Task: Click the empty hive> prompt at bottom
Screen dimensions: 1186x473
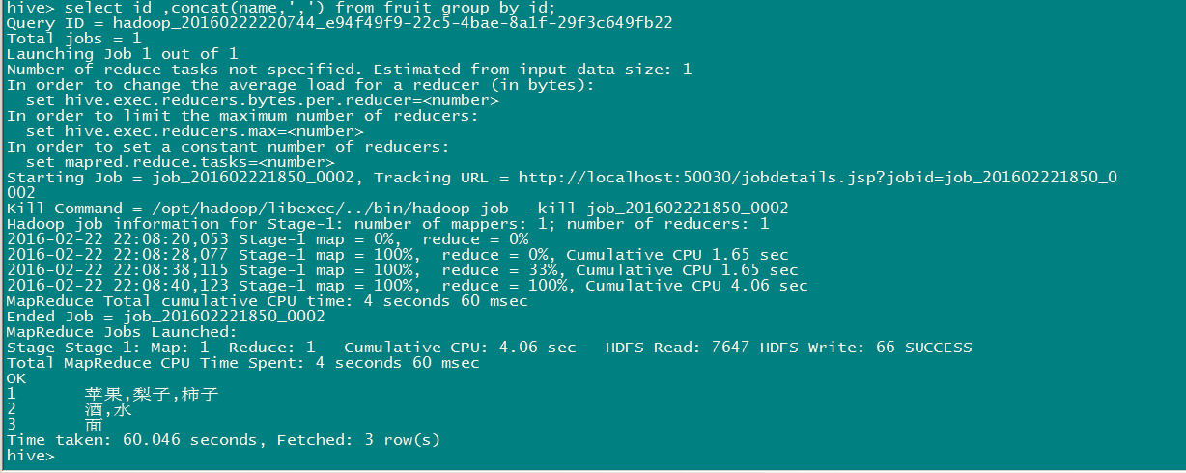Action: tap(31, 456)
